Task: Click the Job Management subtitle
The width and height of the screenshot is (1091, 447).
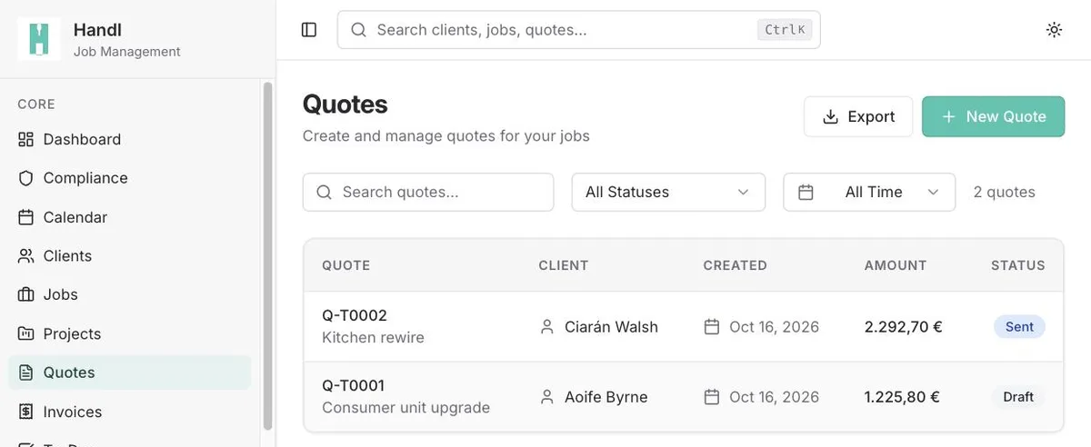Action: click(127, 52)
